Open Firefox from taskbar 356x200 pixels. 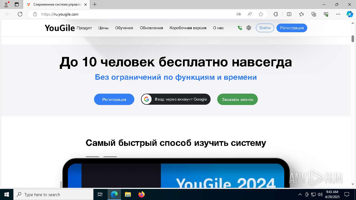[141, 194]
